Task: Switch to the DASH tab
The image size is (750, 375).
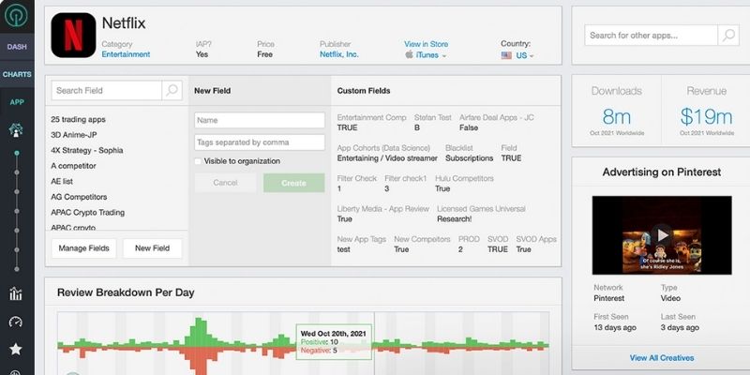Action: click(x=16, y=47)
